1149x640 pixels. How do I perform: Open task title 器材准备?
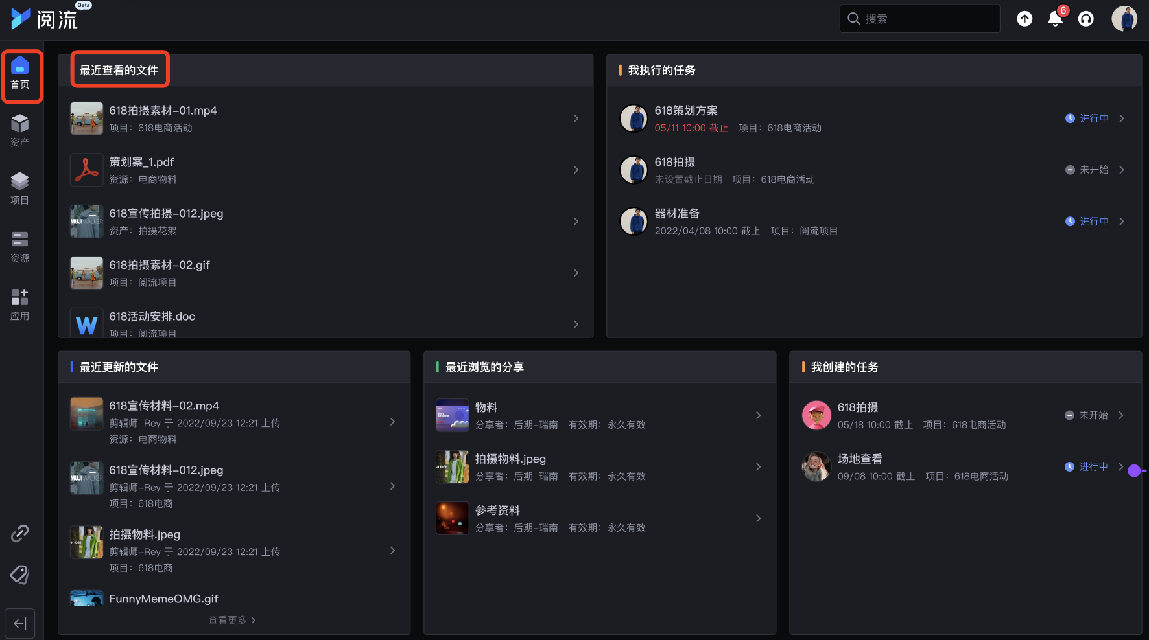tap(677, 214)
